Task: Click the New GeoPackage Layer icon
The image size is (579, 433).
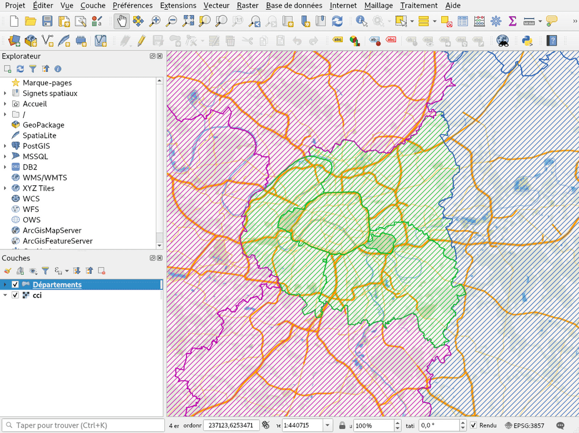Action: pyautogui.click(x=30, y=41)
